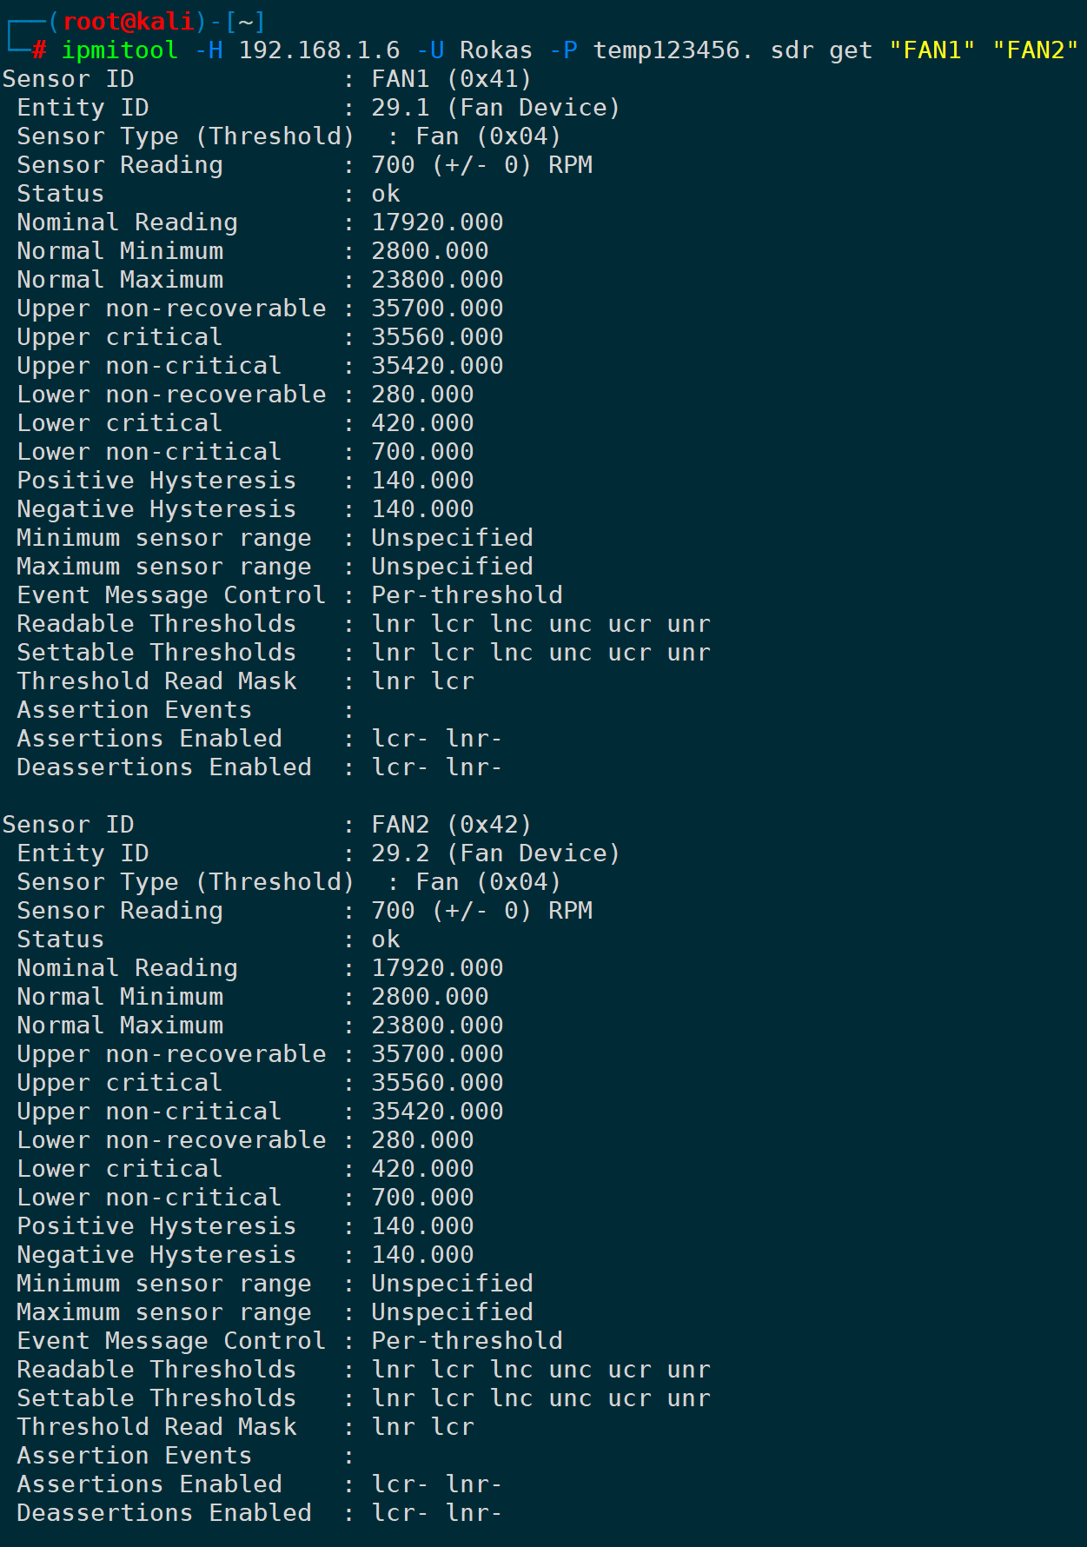Click the FAN1 (0x41) sensor ID value
This screenshot has height=1547, width=1087.
click(x=451, y=79)
